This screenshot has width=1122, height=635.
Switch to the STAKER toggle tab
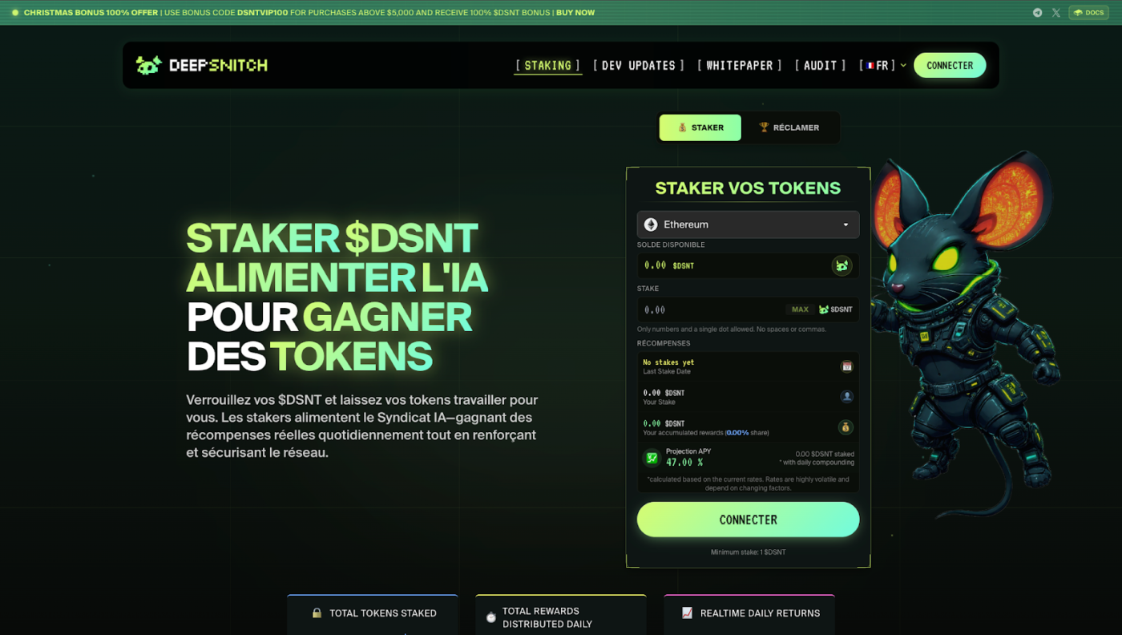[x=700, y=127]
